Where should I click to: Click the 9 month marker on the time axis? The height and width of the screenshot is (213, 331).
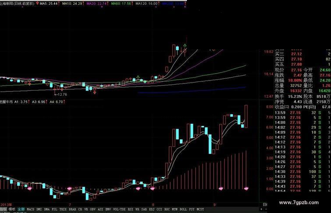215,205
